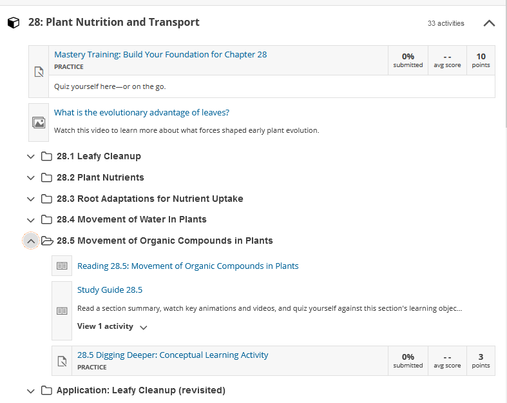Expand the 28.2 Plant Nutrients folder chevron
Viewport: 507px width, 403px height.
31,178
